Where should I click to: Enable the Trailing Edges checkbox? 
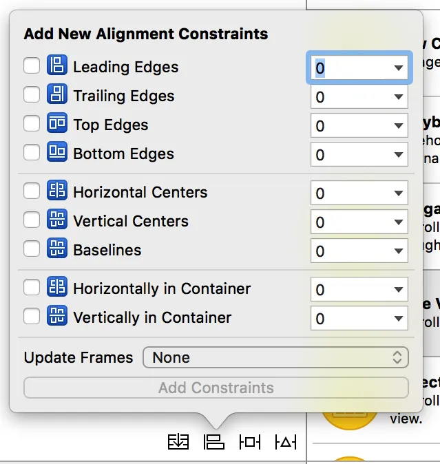coord(32,96)
